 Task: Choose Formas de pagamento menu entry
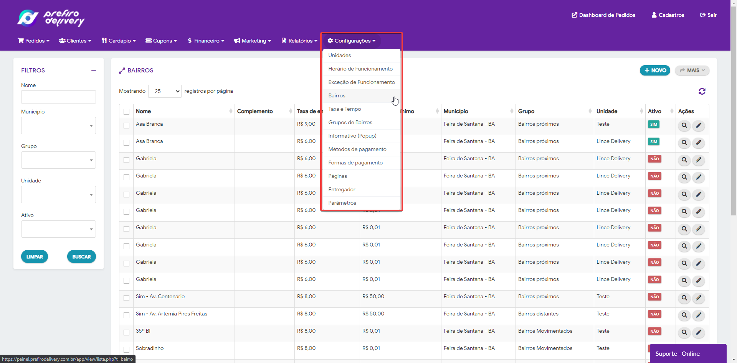355,163
